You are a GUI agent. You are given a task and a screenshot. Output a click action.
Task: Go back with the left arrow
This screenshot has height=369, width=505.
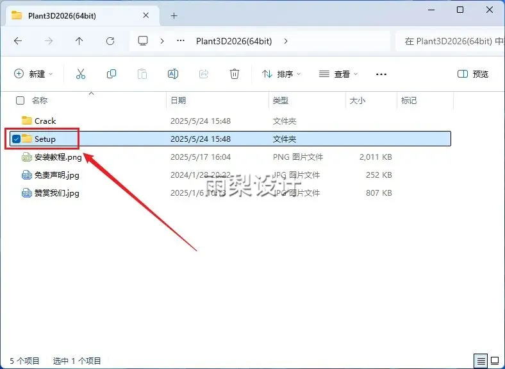pyautogui.click(x=18, y=41)
